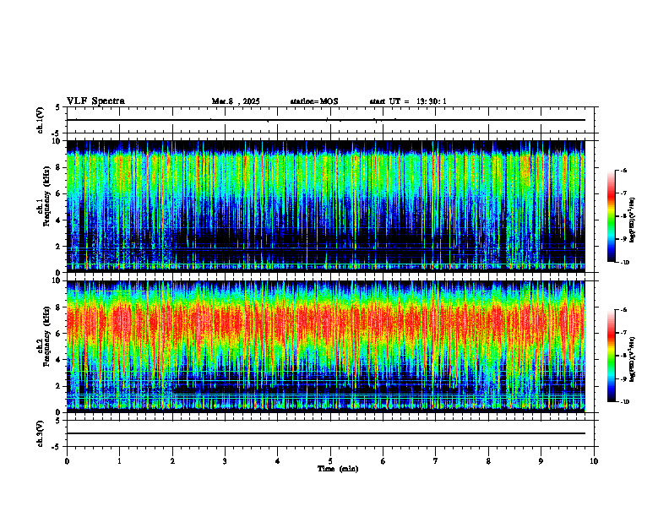The height and width of the screenshot is (517, 669).
Task: Click the '-7' tick on ch.2 color bar
Action: (623, 333)
